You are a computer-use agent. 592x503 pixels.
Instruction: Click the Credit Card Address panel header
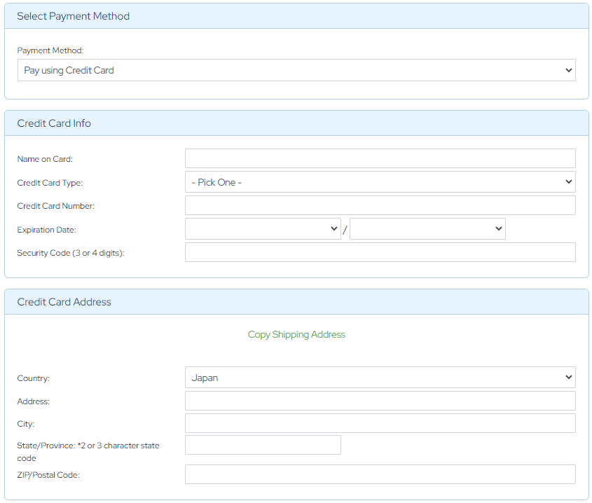tap(64, 302)
